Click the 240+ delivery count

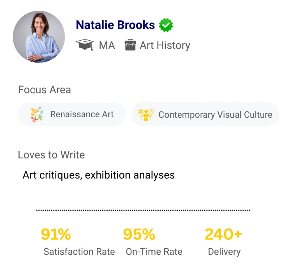(223, 234)
